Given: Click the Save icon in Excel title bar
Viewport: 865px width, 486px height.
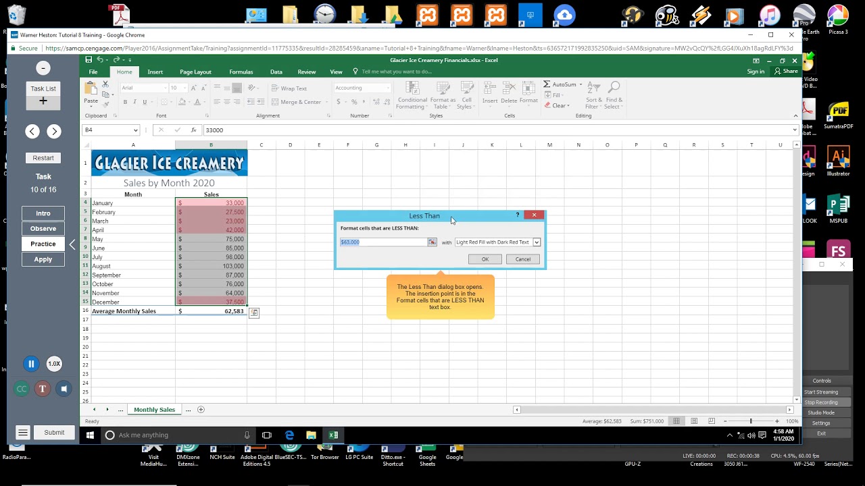Looking at the screenshot, I should [x=89, y=60].
